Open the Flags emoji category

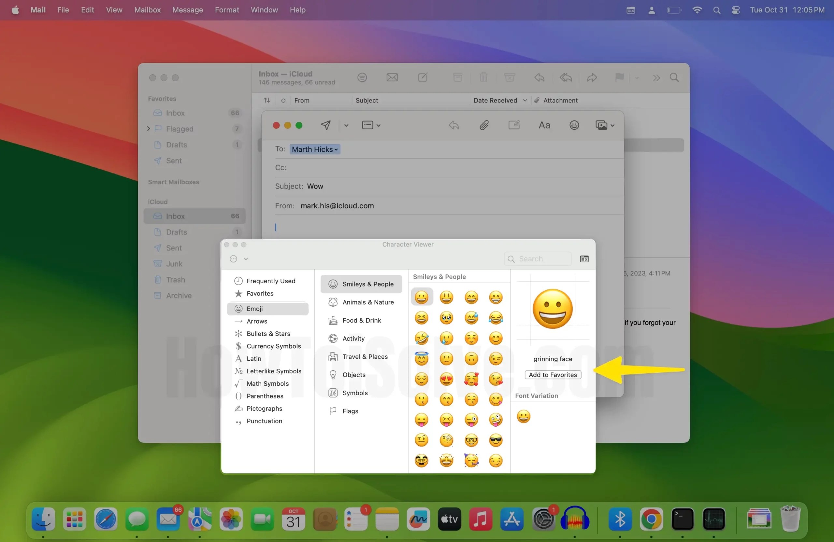tap(350, 411)
